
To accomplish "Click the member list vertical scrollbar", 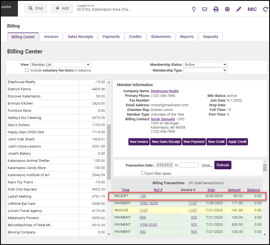I will pyautogui.click(x=109, y=151).
